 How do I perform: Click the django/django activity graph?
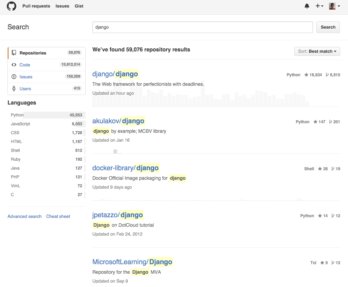[201, 94]
